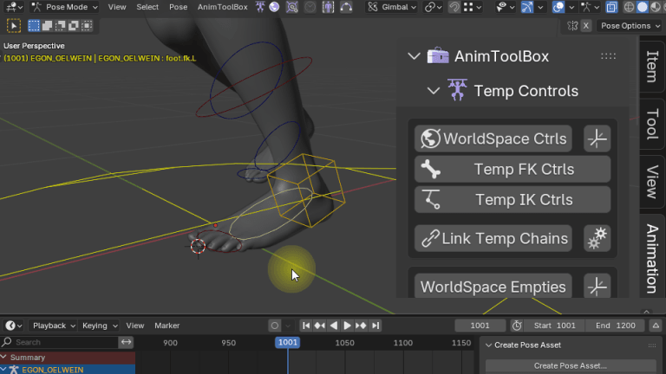The height and width of the screenshot is (374, 666).
Task: Click the stopwatch icon next to Start frame
Action: (x=517, y=326)
